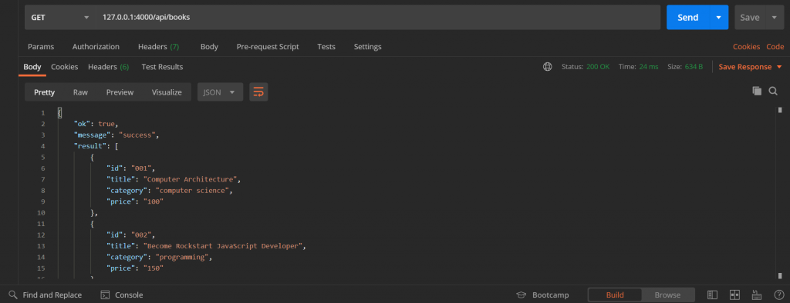The width and height of the screenshot is (790, 303).
Task: Open the Cookies link
Action: click(746, 46)
